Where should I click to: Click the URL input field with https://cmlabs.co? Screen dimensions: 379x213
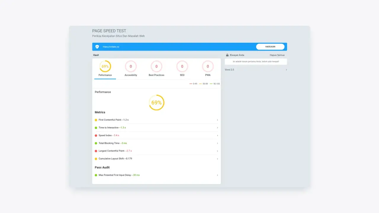tap(178, 47)
